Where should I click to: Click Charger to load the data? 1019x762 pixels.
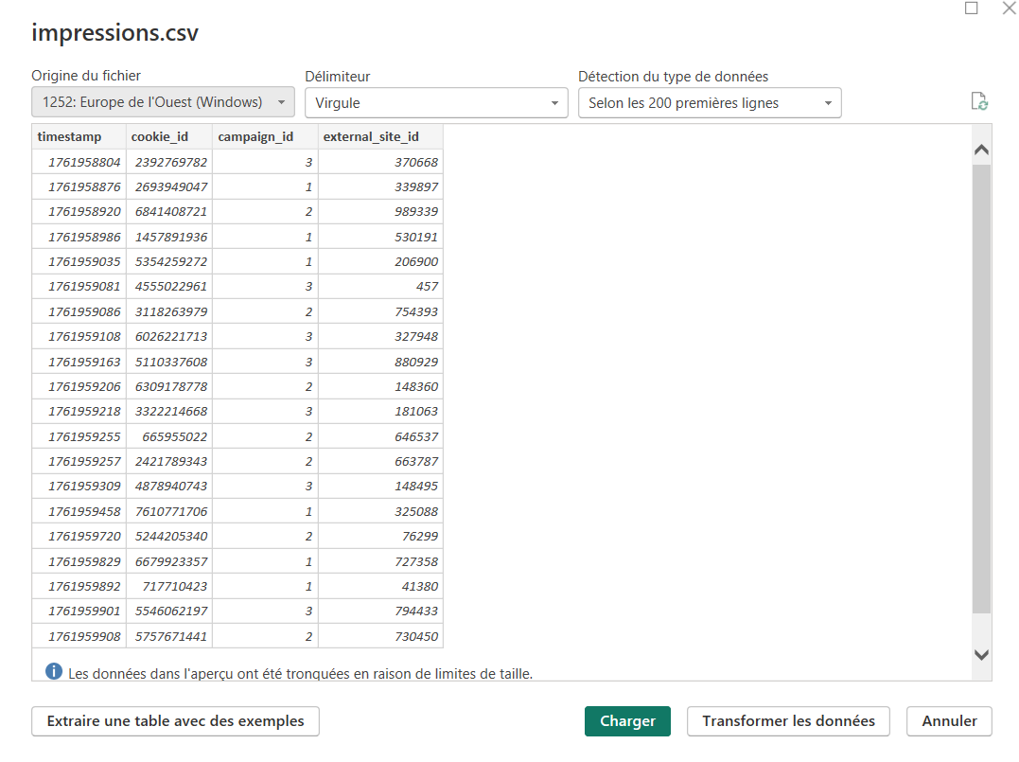point(627,721)
